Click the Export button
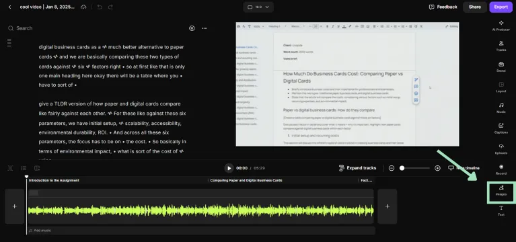Viewport: 516px width, 242px height. [501, 7]
